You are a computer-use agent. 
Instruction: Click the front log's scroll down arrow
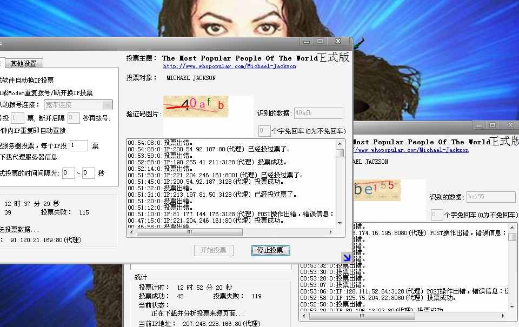pos(340,223)
